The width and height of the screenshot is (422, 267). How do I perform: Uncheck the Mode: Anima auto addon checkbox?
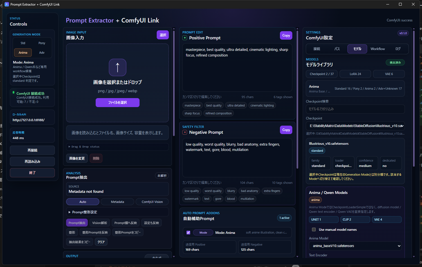point(188,233)
